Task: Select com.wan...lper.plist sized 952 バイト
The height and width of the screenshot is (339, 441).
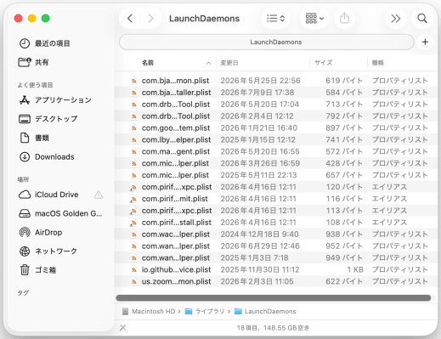Action: [276, 246]
